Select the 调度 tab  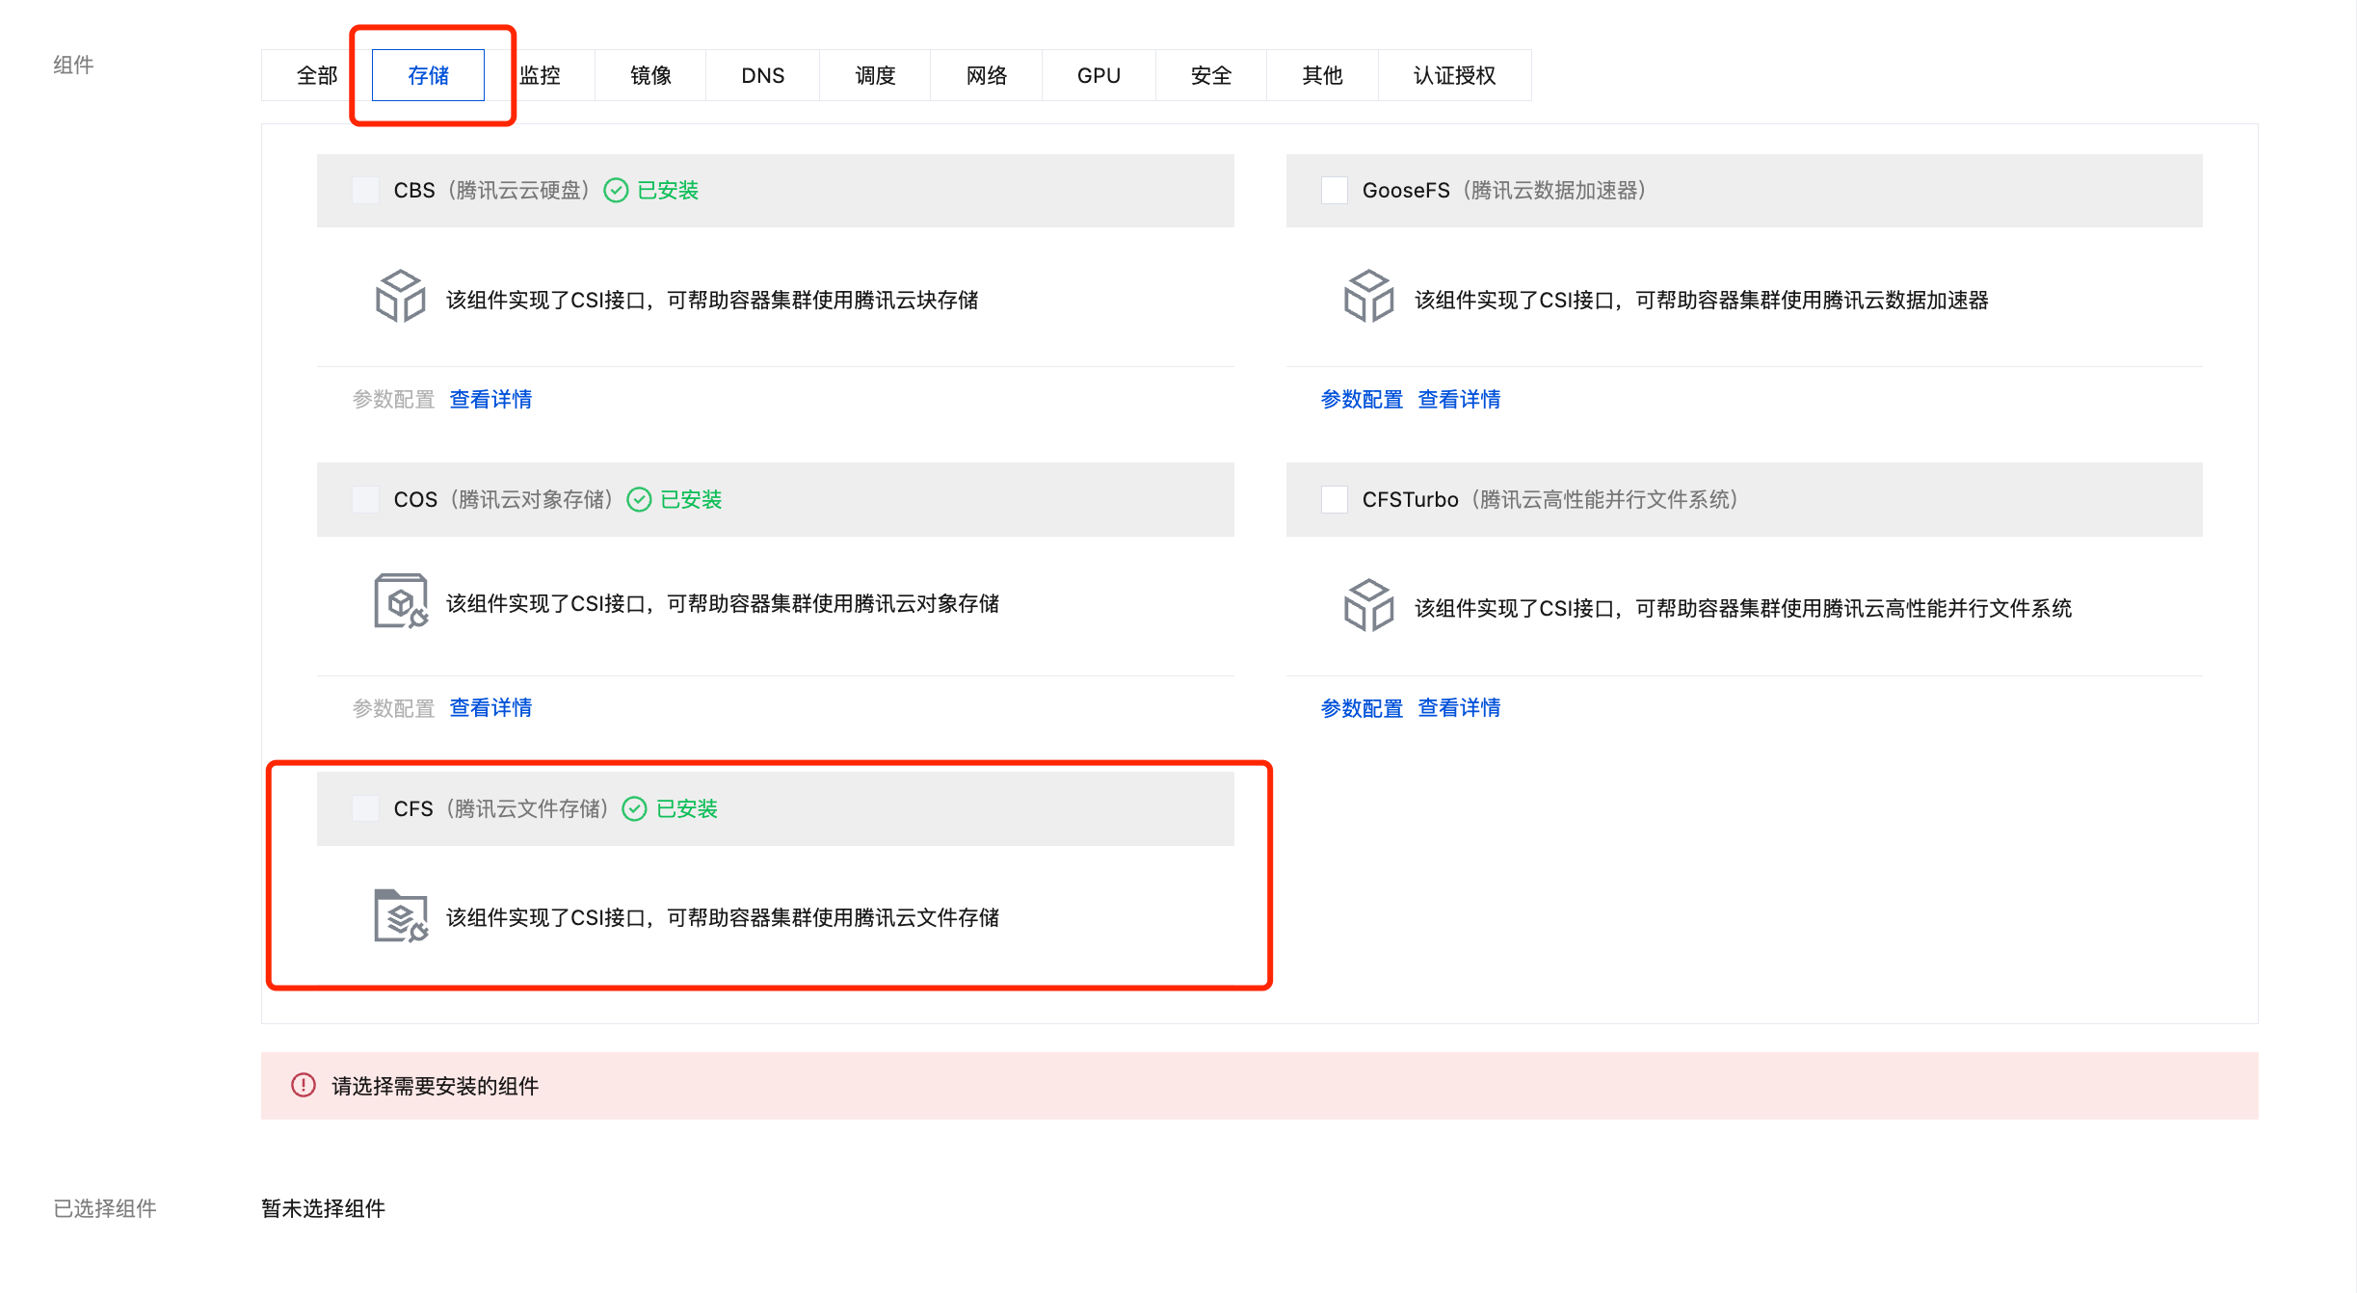pos(875,75)
